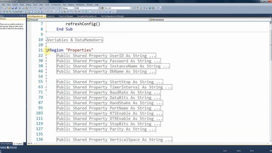Open the Architecture menu

click(56, 5)
